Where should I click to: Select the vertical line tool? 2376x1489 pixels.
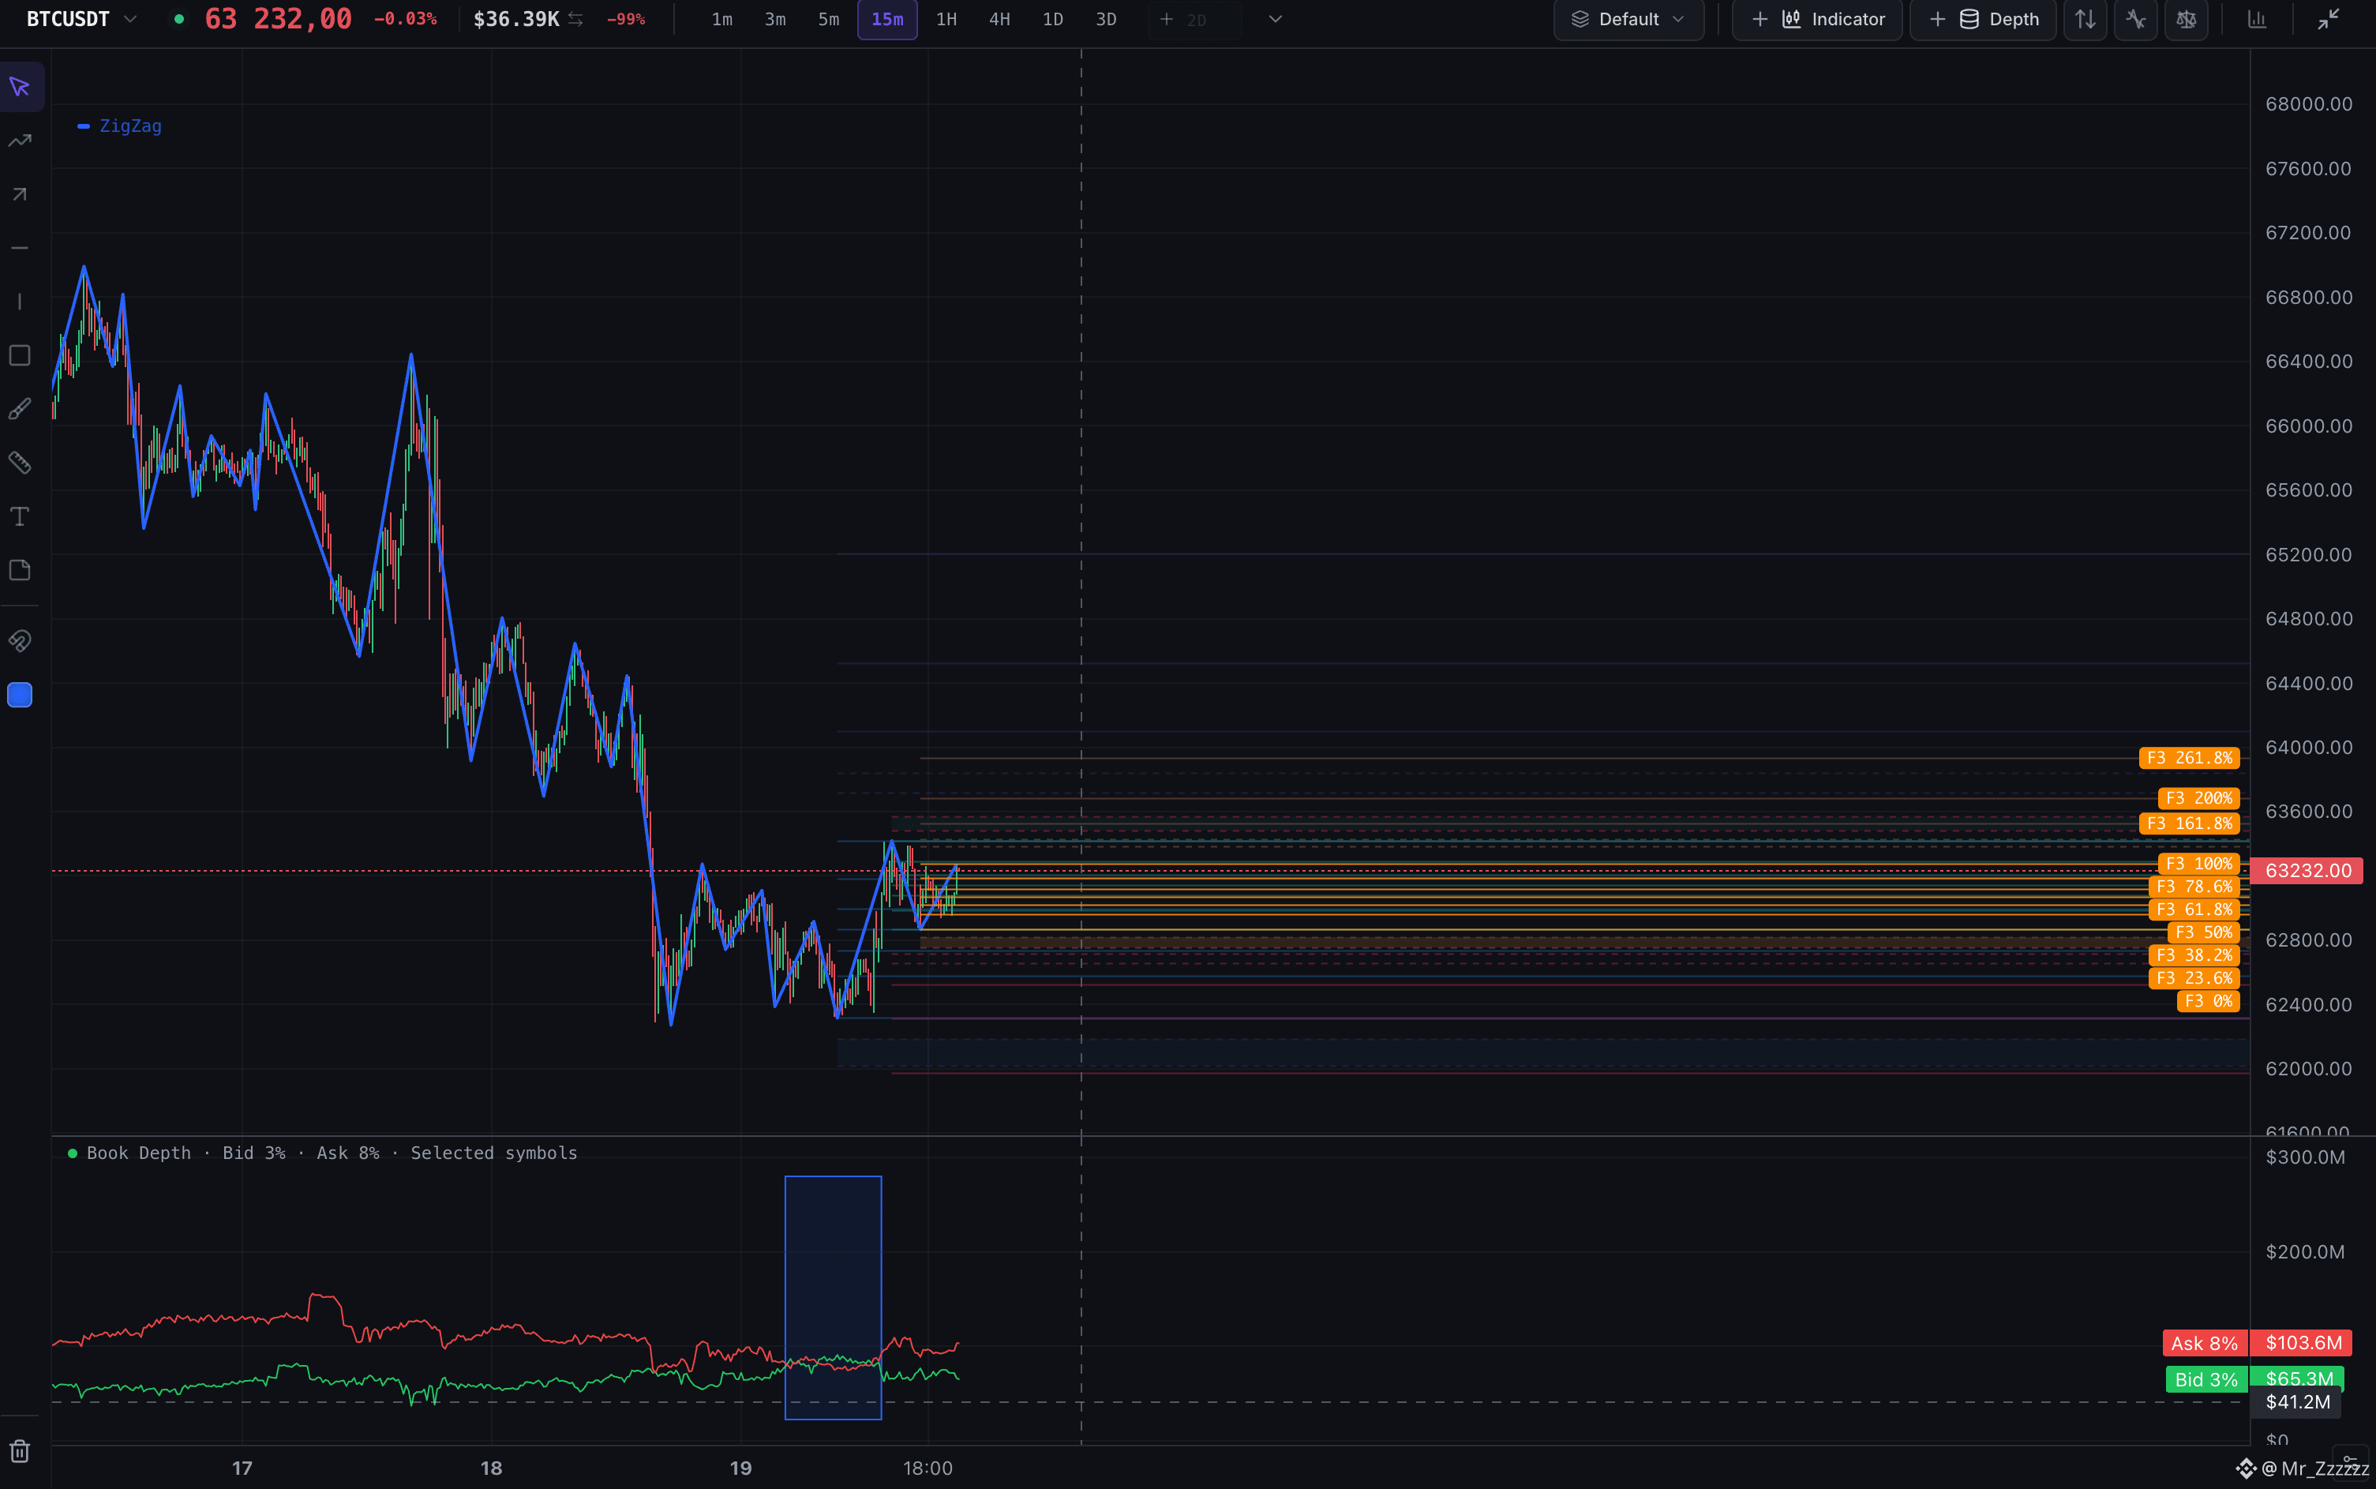click(x=20, y=302)
